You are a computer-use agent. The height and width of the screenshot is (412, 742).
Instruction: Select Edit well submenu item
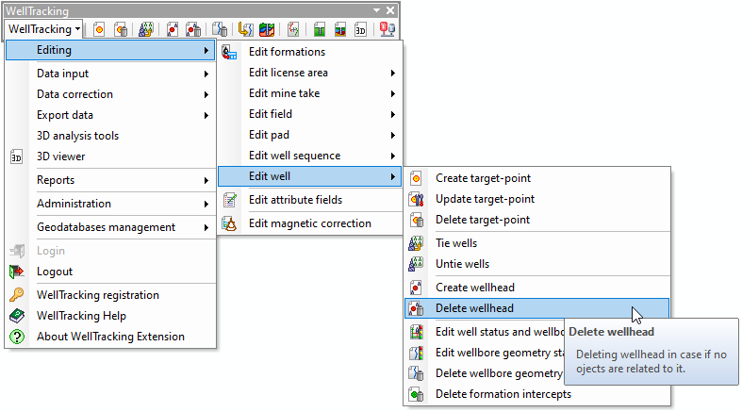tap(309, 176)
